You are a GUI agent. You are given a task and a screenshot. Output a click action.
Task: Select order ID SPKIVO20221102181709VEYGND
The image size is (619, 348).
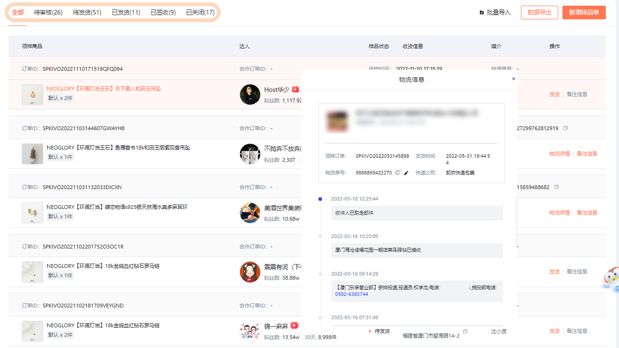pyautogui.click(x=83, y=306)
